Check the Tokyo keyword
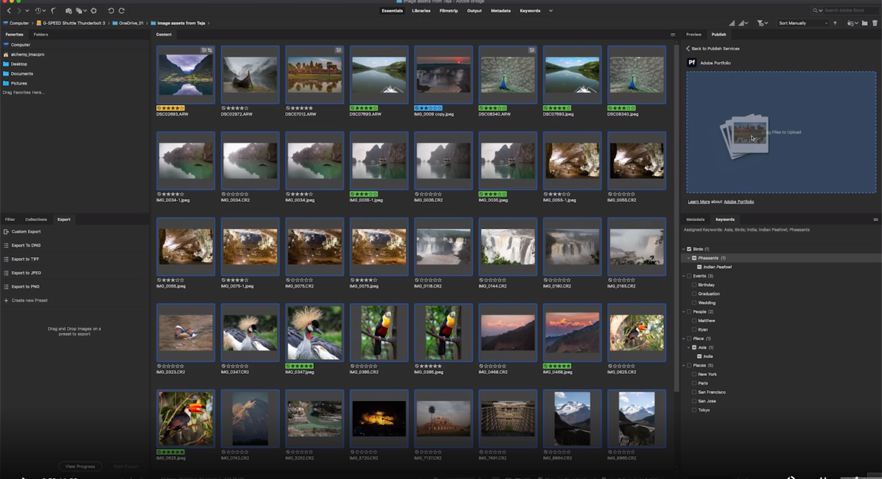 [694, 410]
